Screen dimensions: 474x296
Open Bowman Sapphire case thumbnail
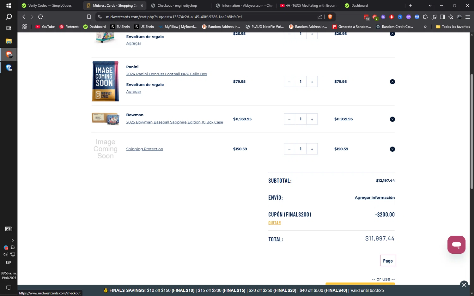pyautogui.click(x=105, y=119)
